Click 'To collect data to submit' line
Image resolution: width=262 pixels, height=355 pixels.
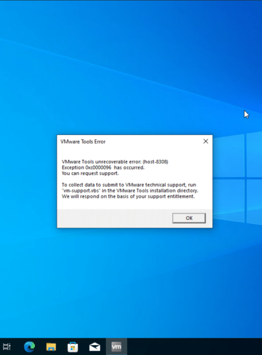(x=129, y=185)
